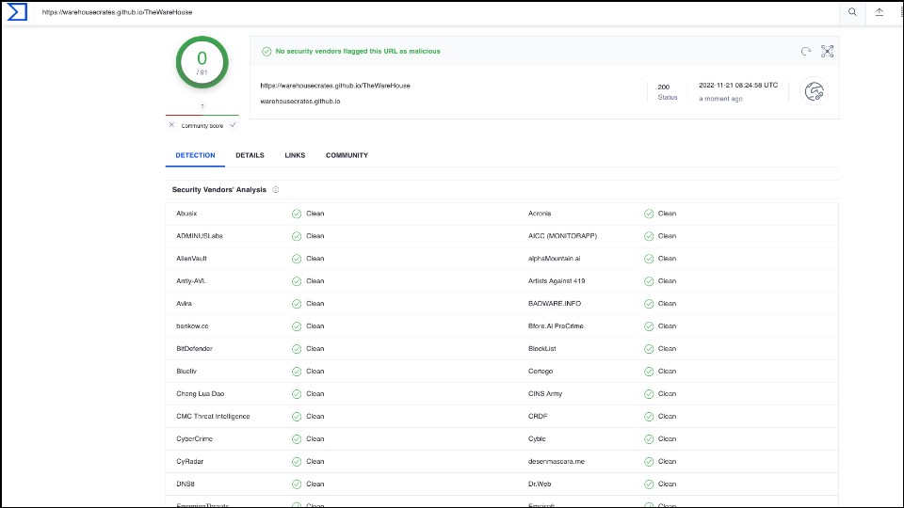Click the Clean check icon for Avira
Viewport: 904px width, 508px height.
(297, 304)
